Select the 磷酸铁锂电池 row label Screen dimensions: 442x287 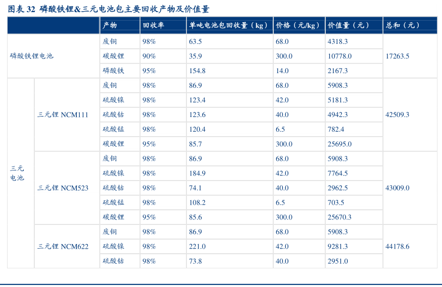pos(31,56)
